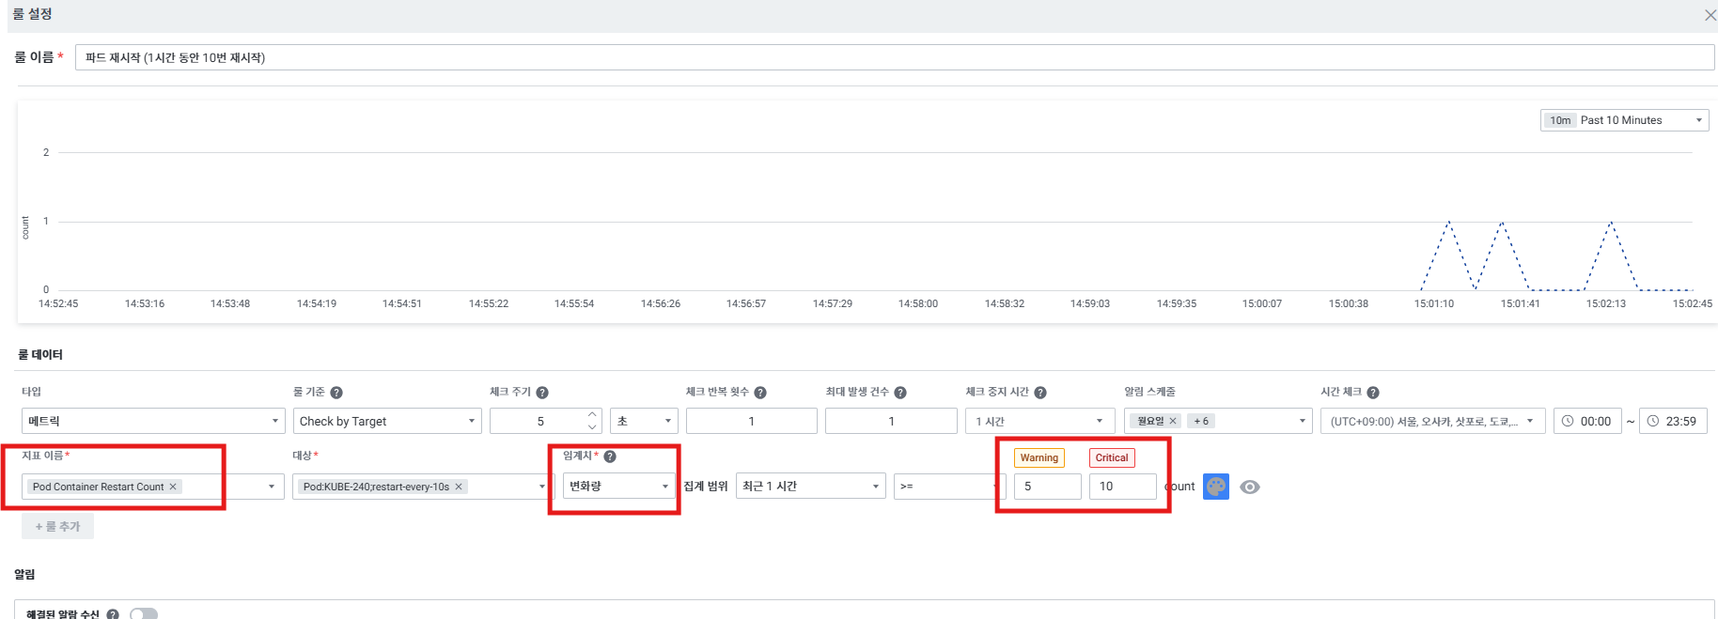Toggle visibility with the eye icon
The image size is (1718, 619).
coord(1249,487)
